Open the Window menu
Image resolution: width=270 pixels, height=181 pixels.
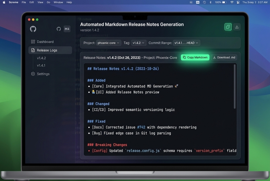pos(58,2)
